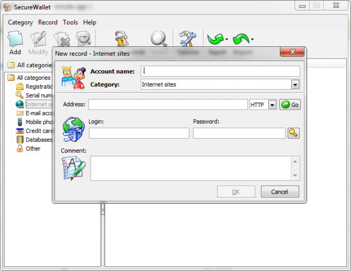Click the padlock toolbar icon
Screen dimensions: 351x271
tap(121, 38)
